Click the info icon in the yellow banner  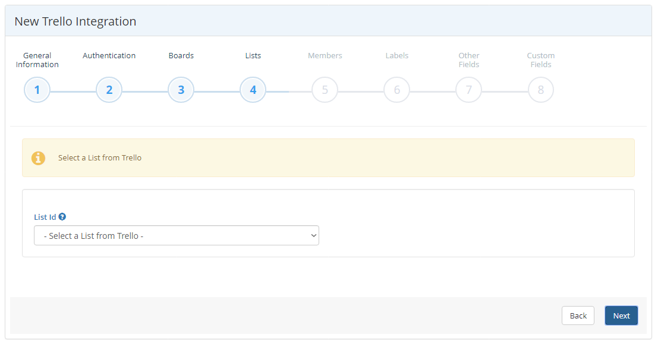pyautogui.click(x=39, y=157)
